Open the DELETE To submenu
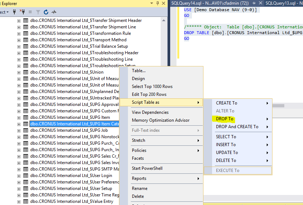Image resolution: width=303 pixels, height=205 pixels. click(x=238, y=160)
